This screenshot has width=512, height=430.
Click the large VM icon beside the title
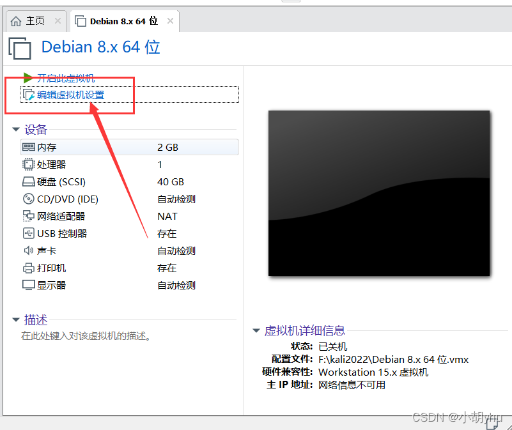click(20, 49)
